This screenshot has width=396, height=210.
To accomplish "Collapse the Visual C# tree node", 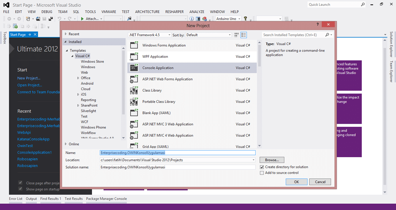I will [x=72, y=56].
